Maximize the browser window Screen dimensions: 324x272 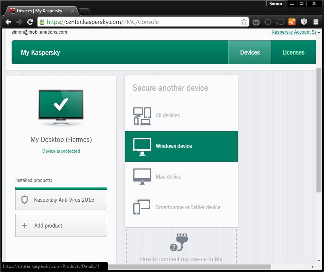pyautogui.click(x=302, y=4)
